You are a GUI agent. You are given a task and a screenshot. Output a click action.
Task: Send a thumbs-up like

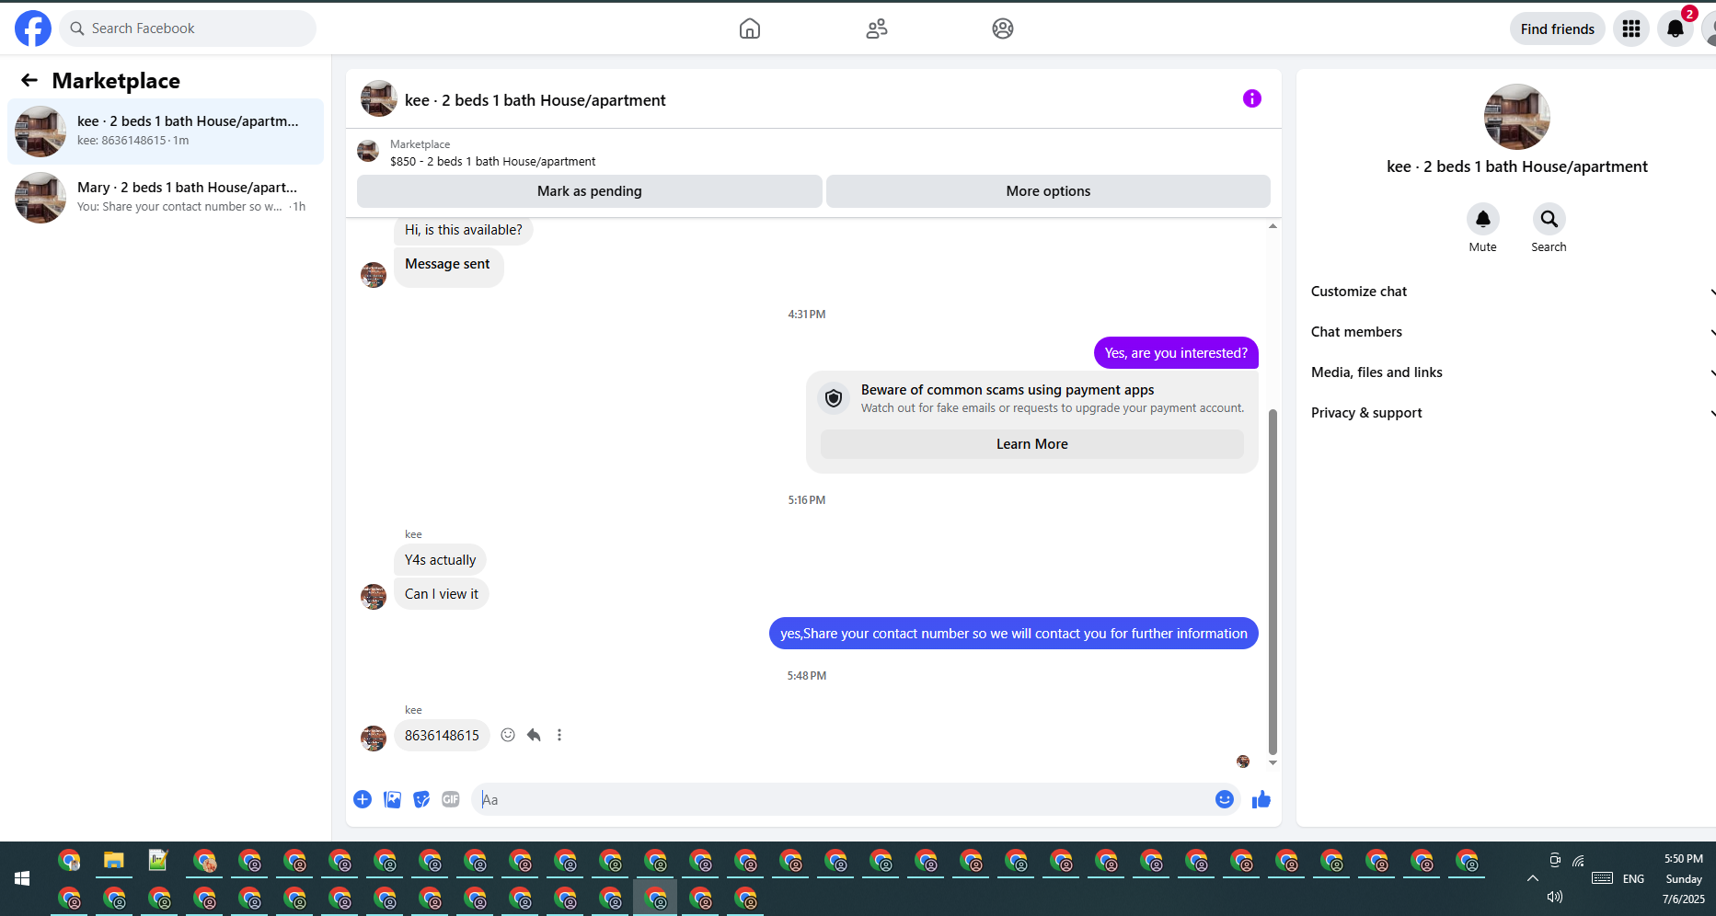pos(1261,799)
